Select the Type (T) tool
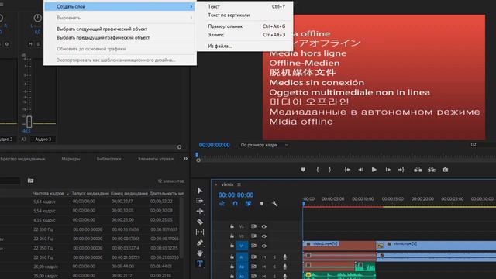496x279 pixels. pyautogui.click(x=200, y=263)
